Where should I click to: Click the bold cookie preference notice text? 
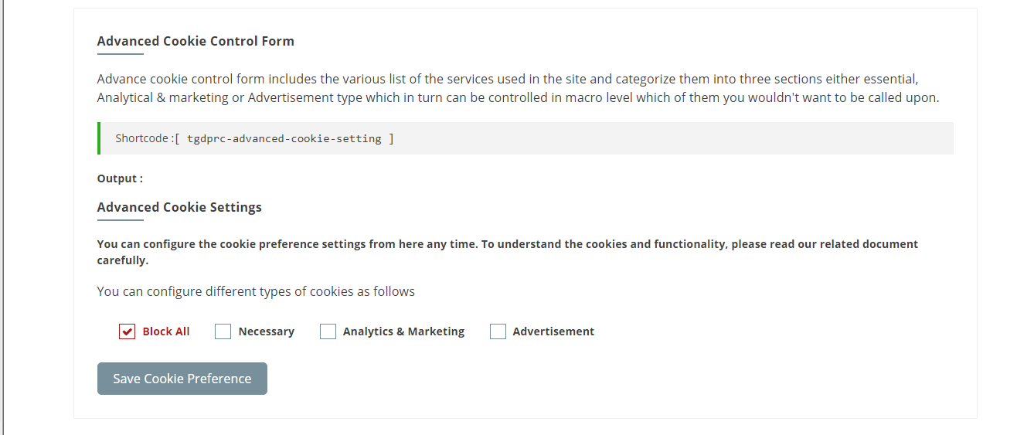[x=508, y=252]
